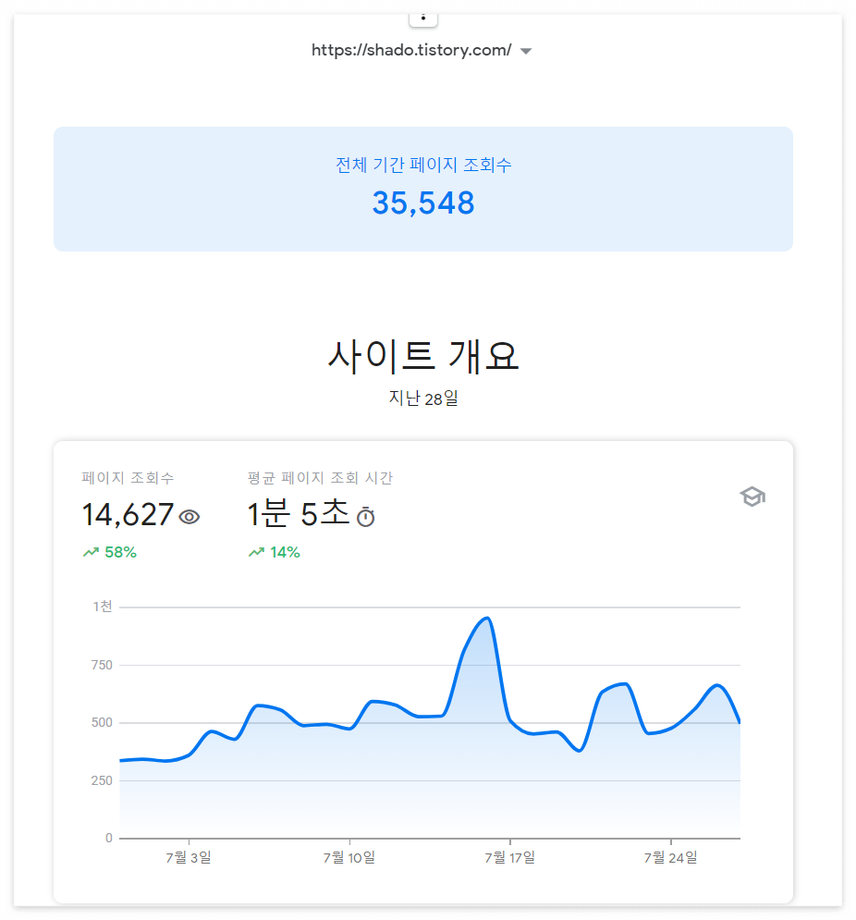Image resolution: width=856 pixels, height=920 pixels.
Task: Click the '7월 17일' axis label
Action: (510, 858)
